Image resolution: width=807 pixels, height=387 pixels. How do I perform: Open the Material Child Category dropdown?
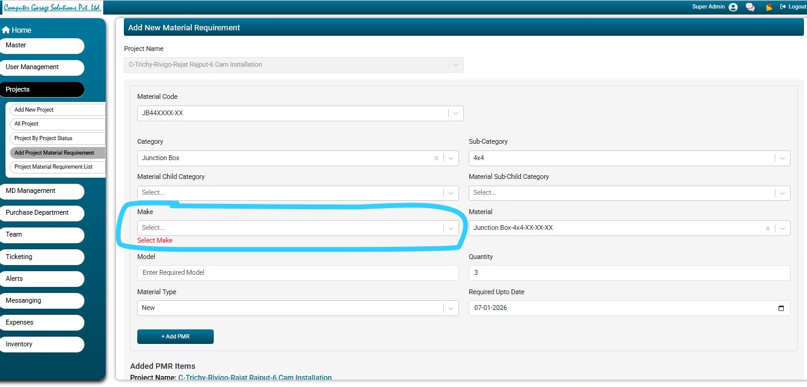pyautogui.click(x=451, y=193)
